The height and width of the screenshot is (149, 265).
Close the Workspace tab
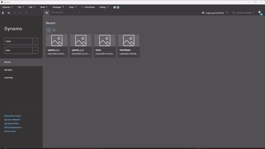[x=79, y=13]
